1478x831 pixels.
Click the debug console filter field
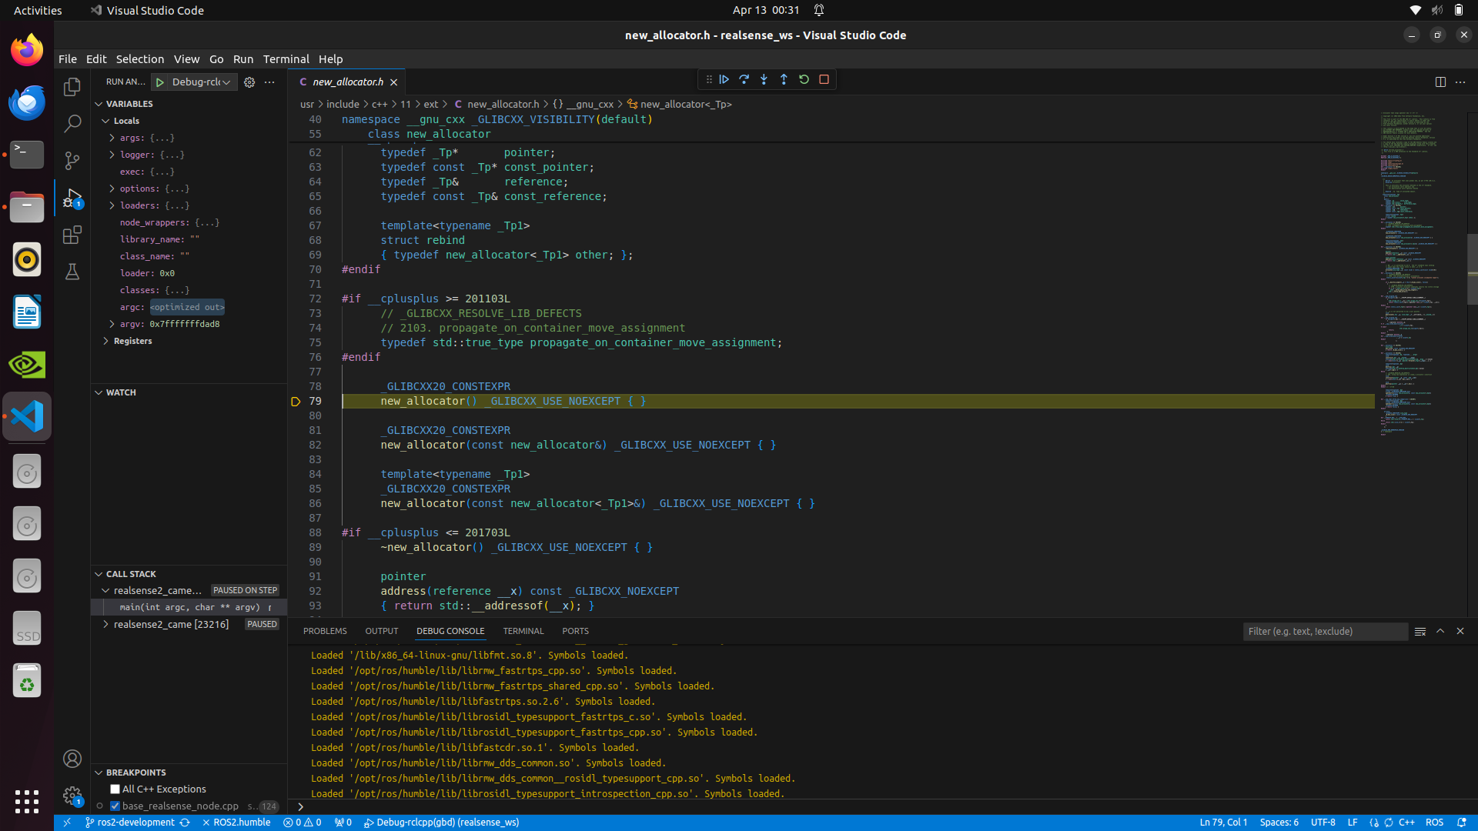pos(1326,631)
